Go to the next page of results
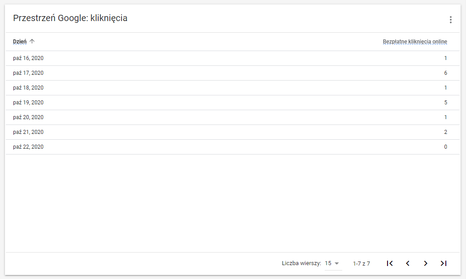Viewport: 466px width, 279px height. (x=426, y=263)
